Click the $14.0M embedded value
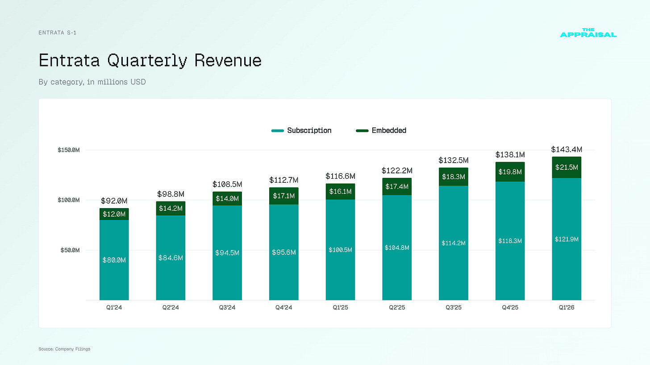 click(227, 199)
